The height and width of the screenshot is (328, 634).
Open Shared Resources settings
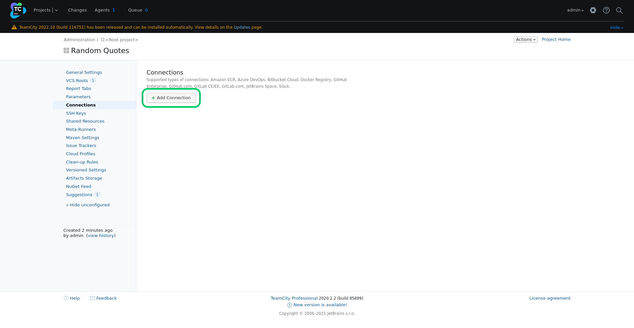[x=85, y=121]
